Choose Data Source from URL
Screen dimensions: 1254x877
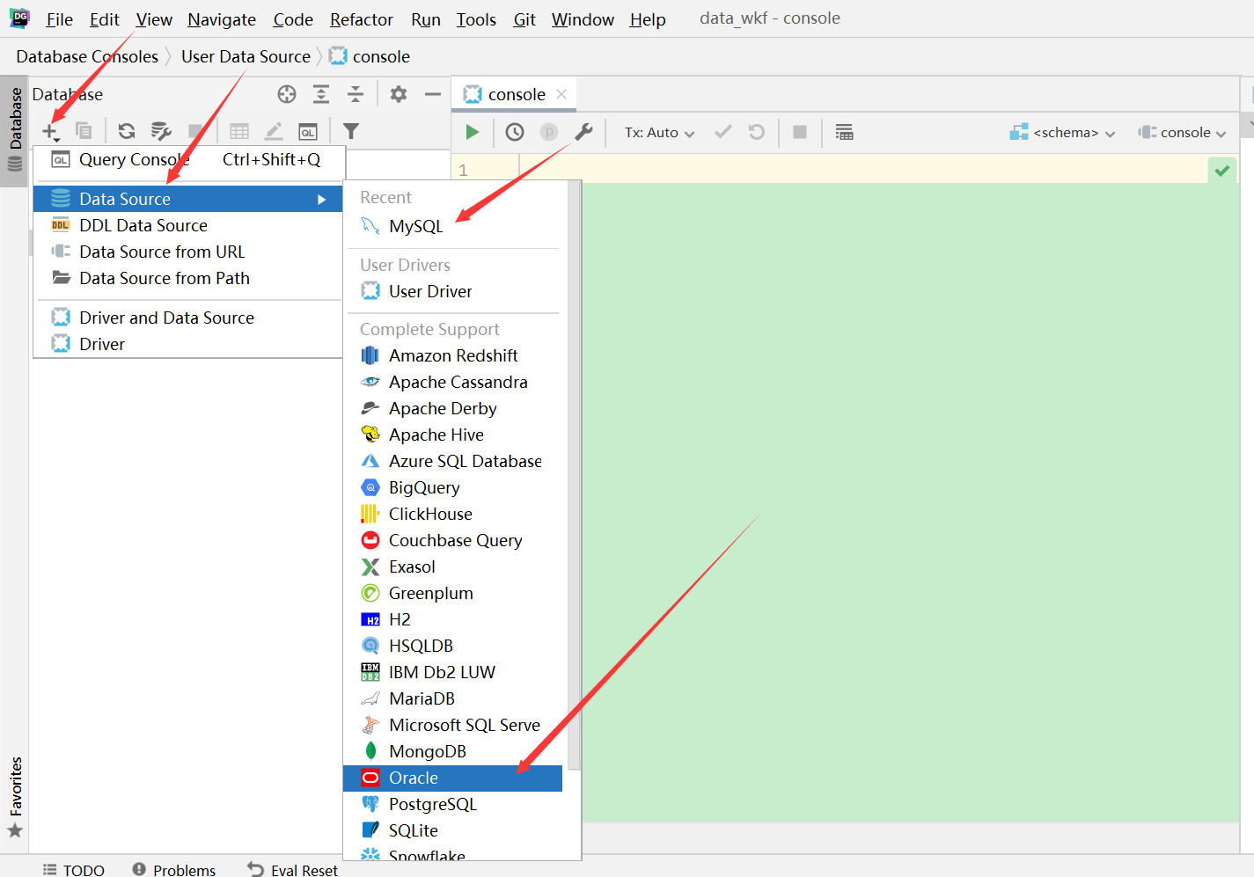click(187, 252)
